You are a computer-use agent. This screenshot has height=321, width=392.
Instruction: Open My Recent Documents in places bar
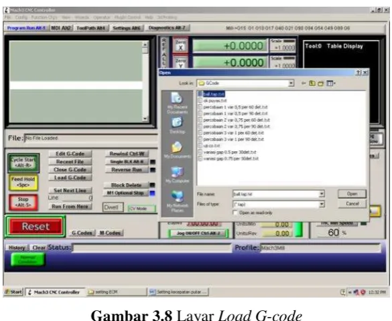click(178, 103)
